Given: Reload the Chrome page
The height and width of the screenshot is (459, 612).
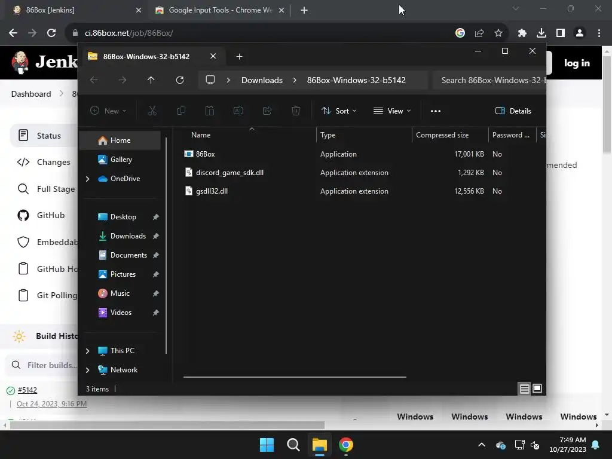Looking at the screenshot, I should click(x=51, y=33).
